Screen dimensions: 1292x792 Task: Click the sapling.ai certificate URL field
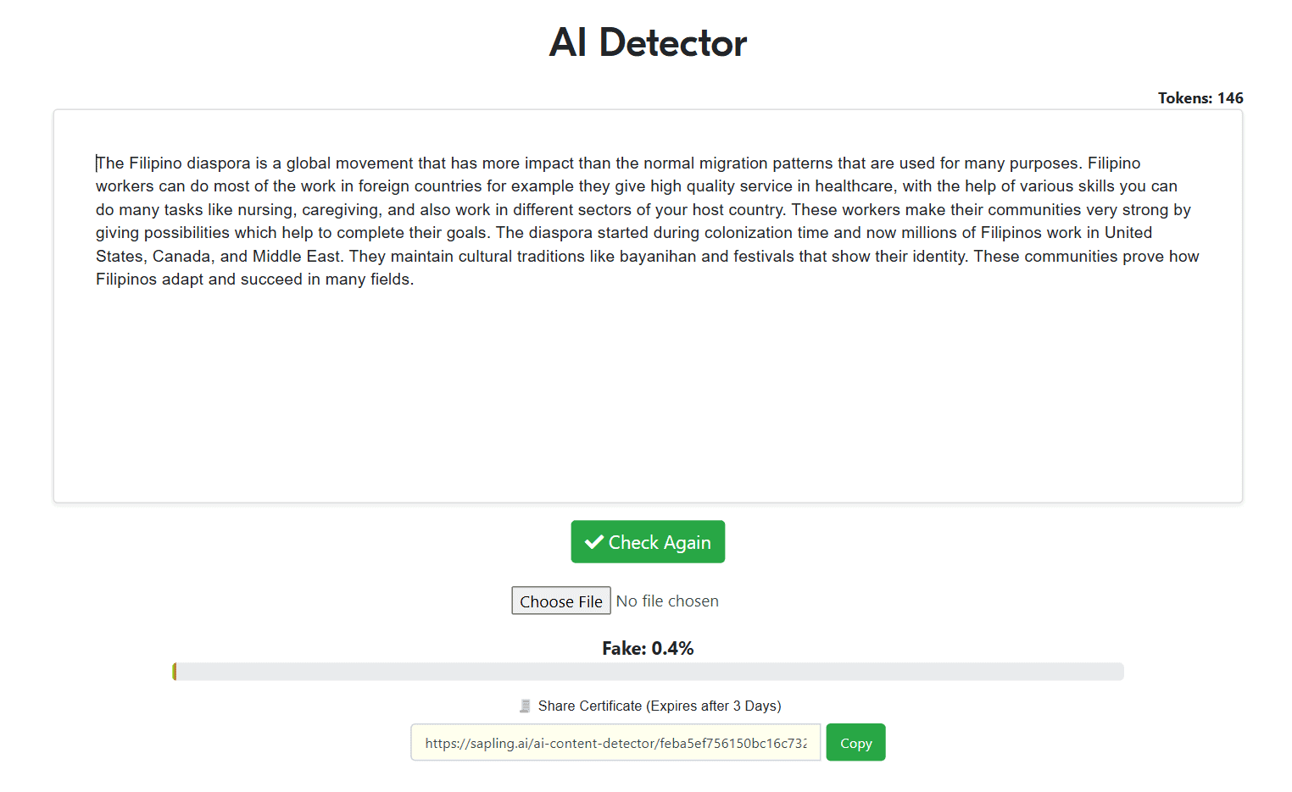(x=615, y=743)
